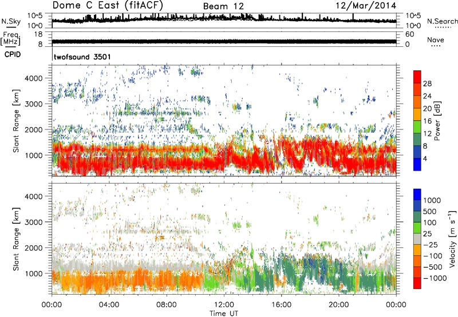Click the '18' tick on frequency axis
The image size is (458, 317).
(38, 34)
